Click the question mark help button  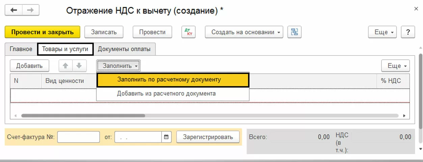pyautogui.click(x=408, y=32)
